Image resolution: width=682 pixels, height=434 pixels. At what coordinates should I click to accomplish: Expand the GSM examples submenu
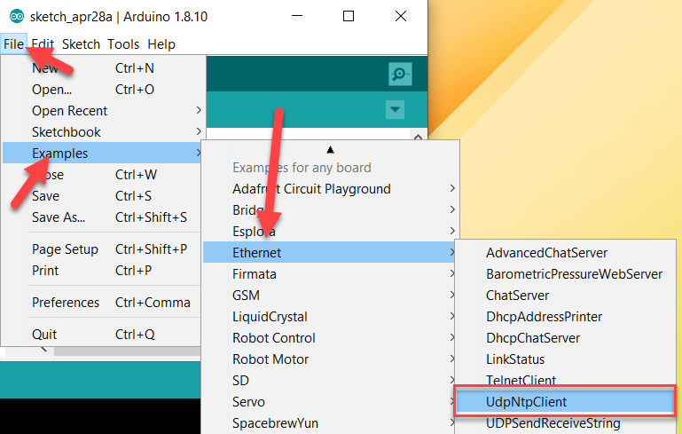point(331,296)
